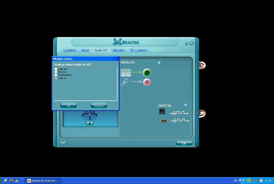The height and width of the screenshot is (184, 274).
Task: Click the DIGITAL section label
Action: point(165,105)
